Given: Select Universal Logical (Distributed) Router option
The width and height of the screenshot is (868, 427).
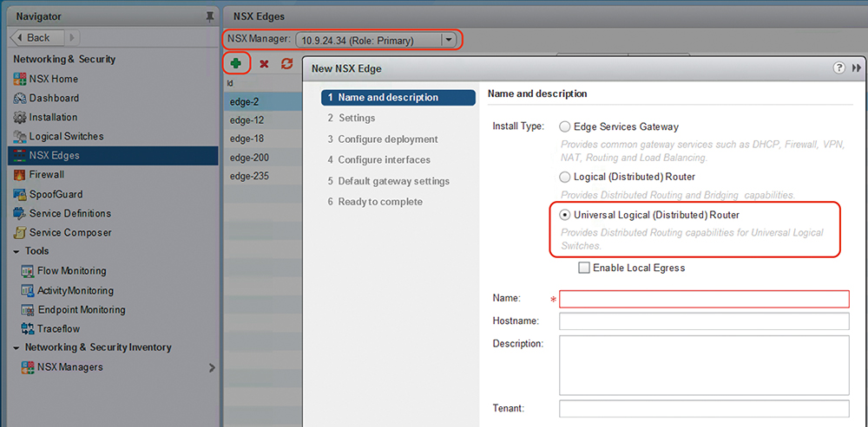Looking at the screenshot, I should (565, 213).
